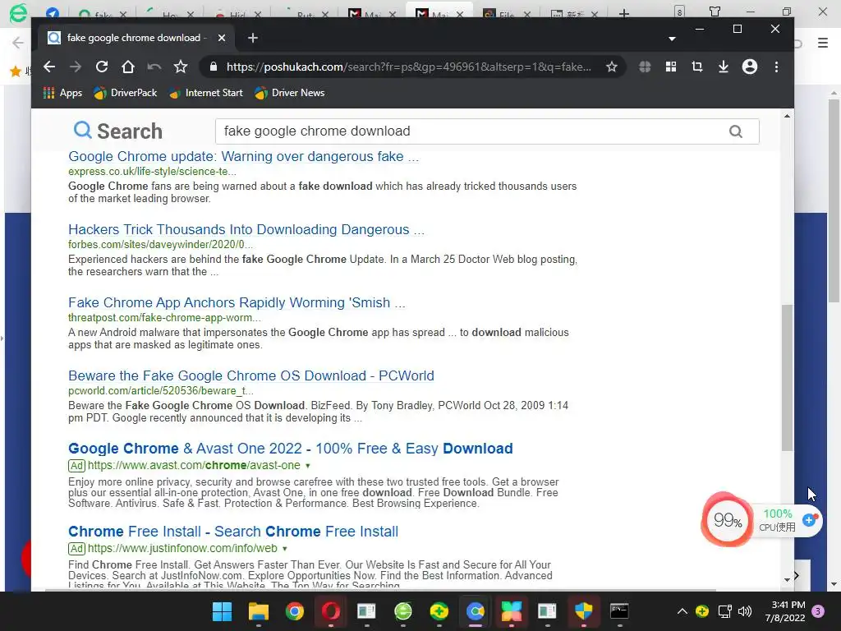Screen dimensions: 841x631
Task: Click the Search logo on the page
Action: 118,131
